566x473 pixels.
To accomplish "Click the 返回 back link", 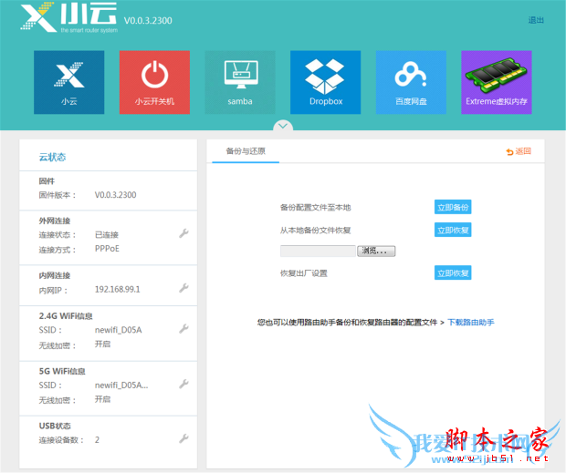I will point(519,151).
